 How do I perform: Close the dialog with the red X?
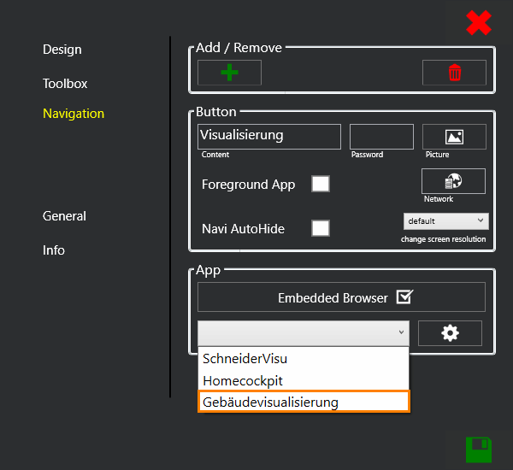[479, 22]
